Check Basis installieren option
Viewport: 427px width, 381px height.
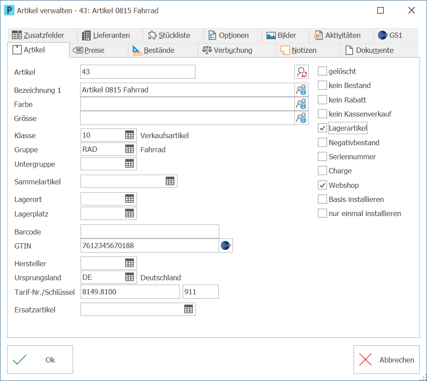322,199
